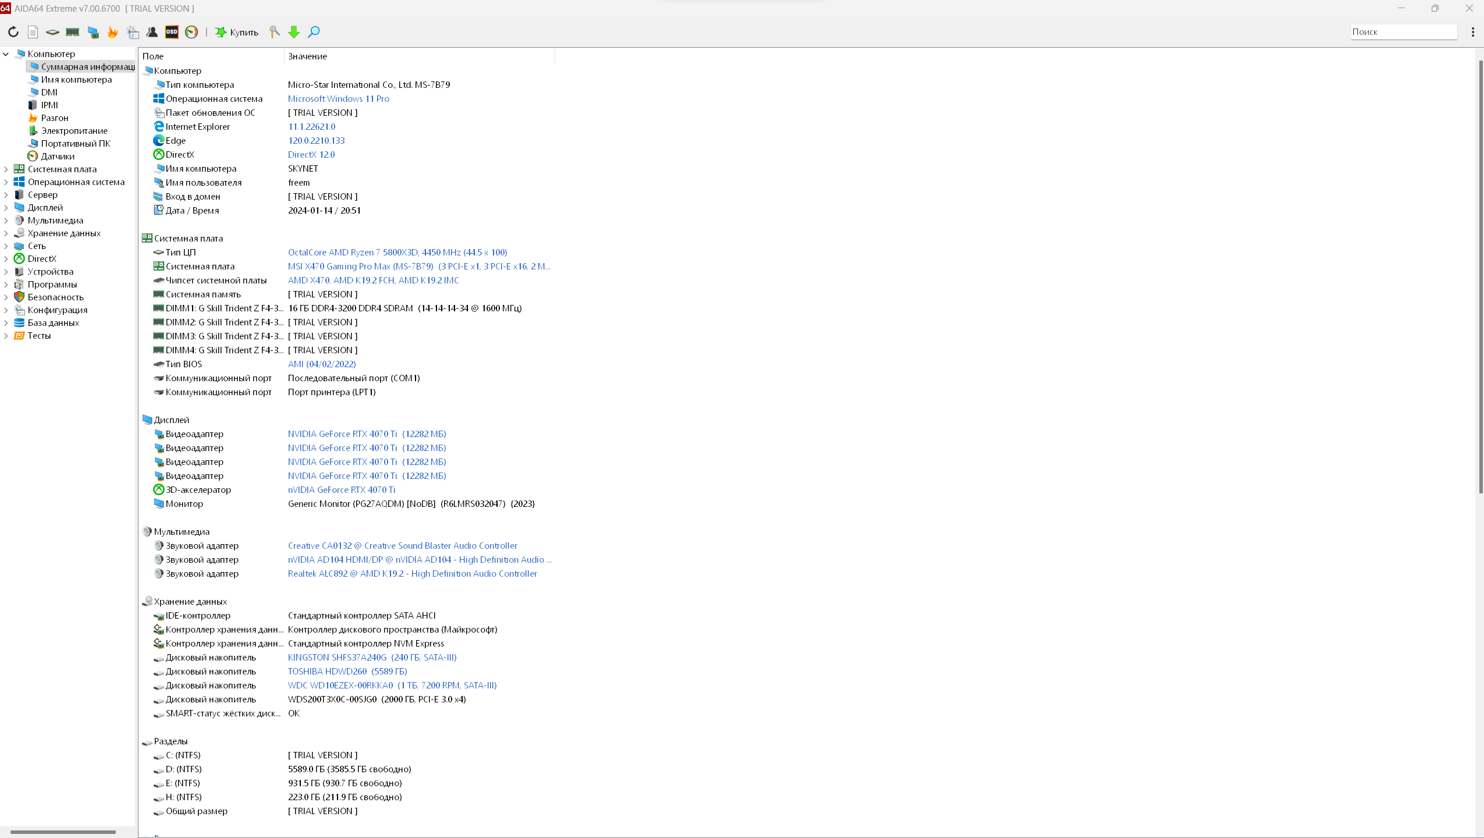Image resolution: width=1484 pixels, height=838 pixels.
Task: Expand the Дисплей tree node arrow
Action: click(x=6, y=208)
